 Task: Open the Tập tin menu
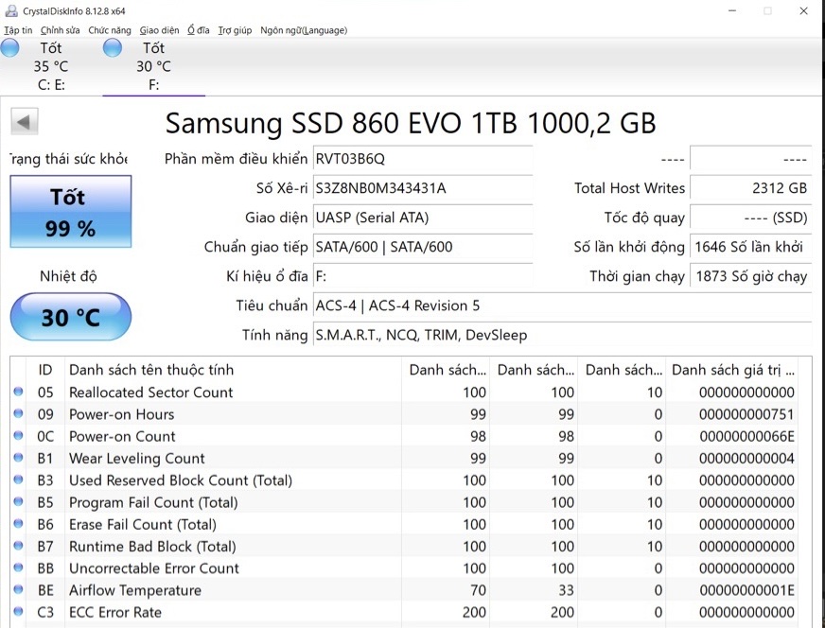(18, 30)
